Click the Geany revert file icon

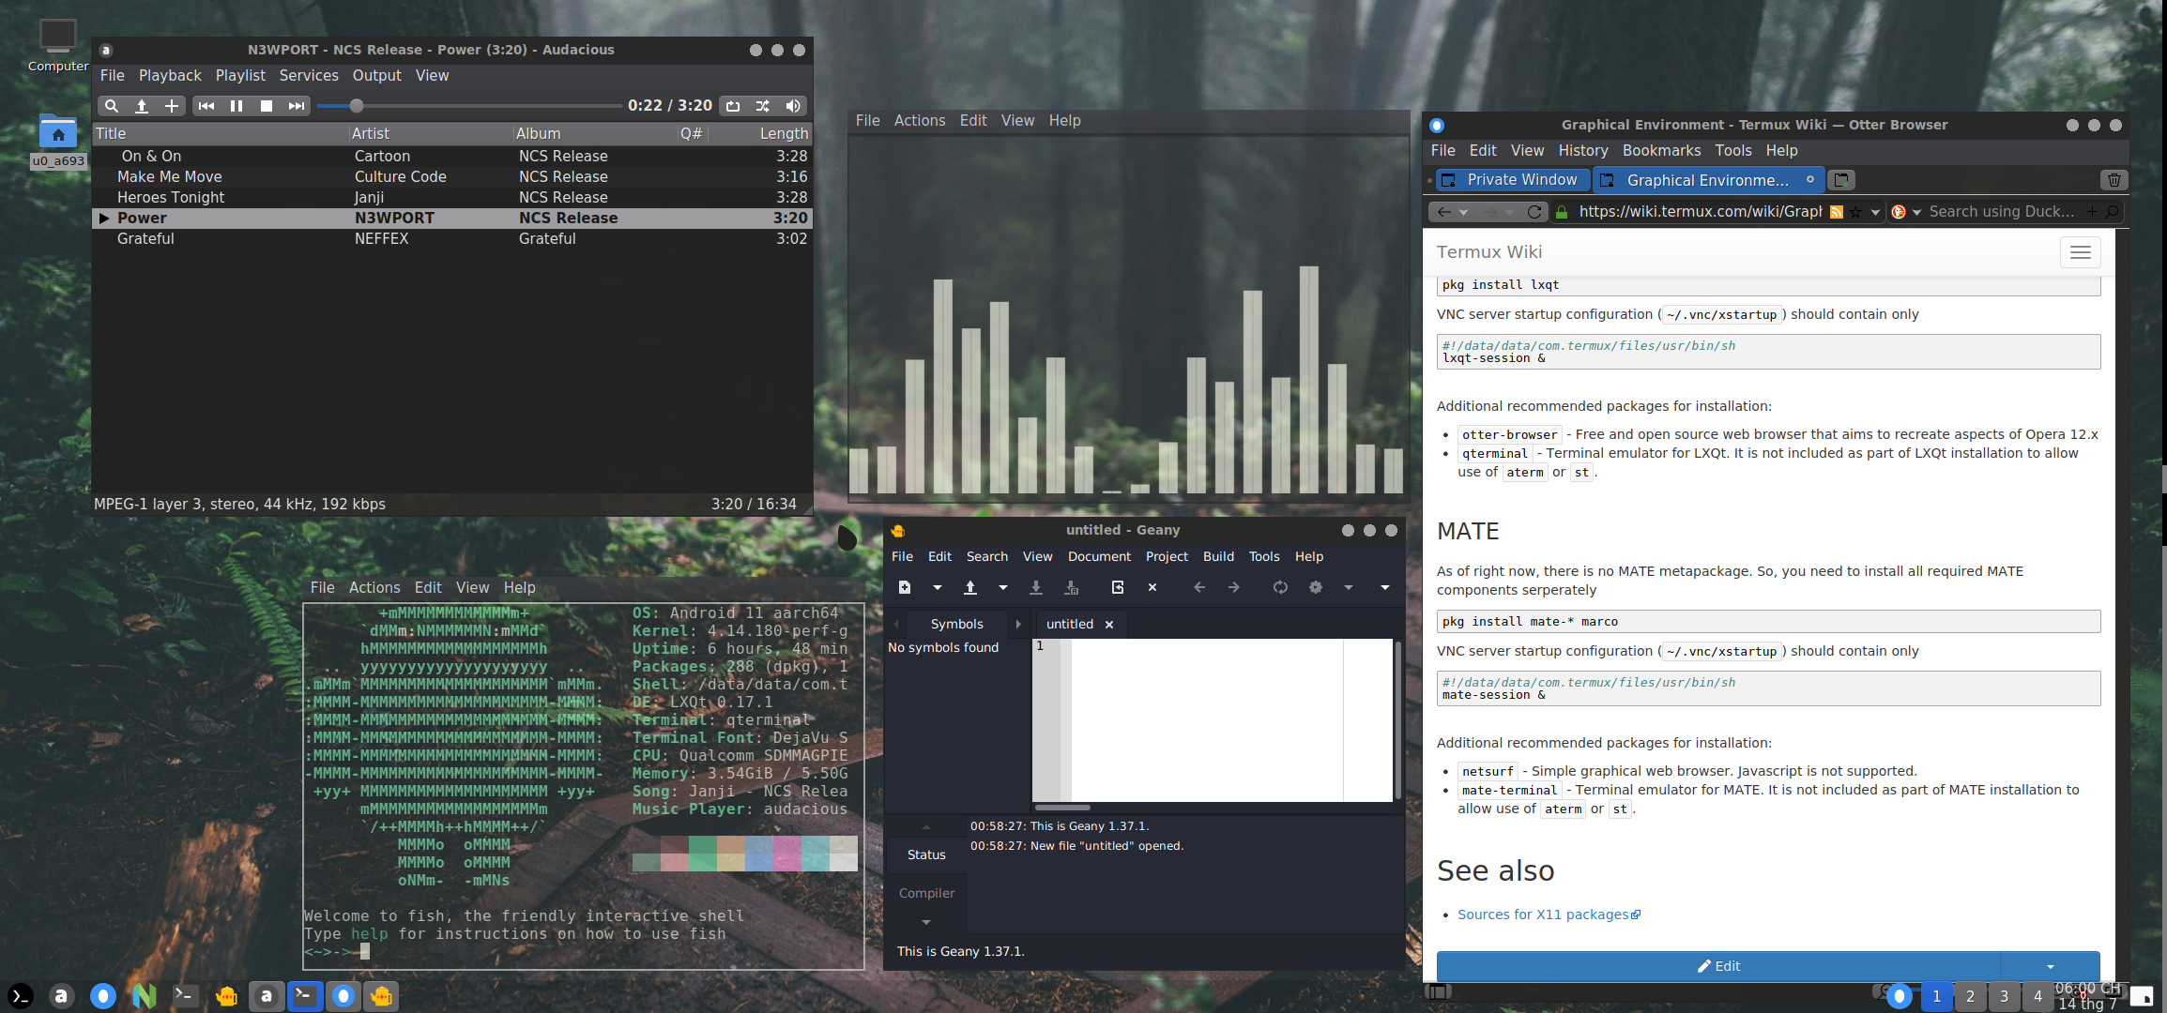[x=1118, y=587]
